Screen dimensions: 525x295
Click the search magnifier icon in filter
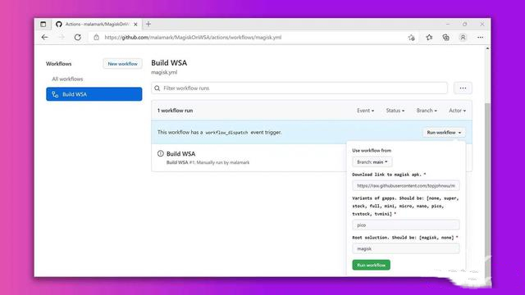coord(157,88)
